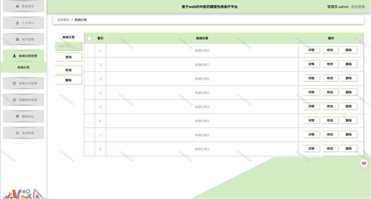
Task: Click the list icon beside 系统管理
Action: [17, 133]
